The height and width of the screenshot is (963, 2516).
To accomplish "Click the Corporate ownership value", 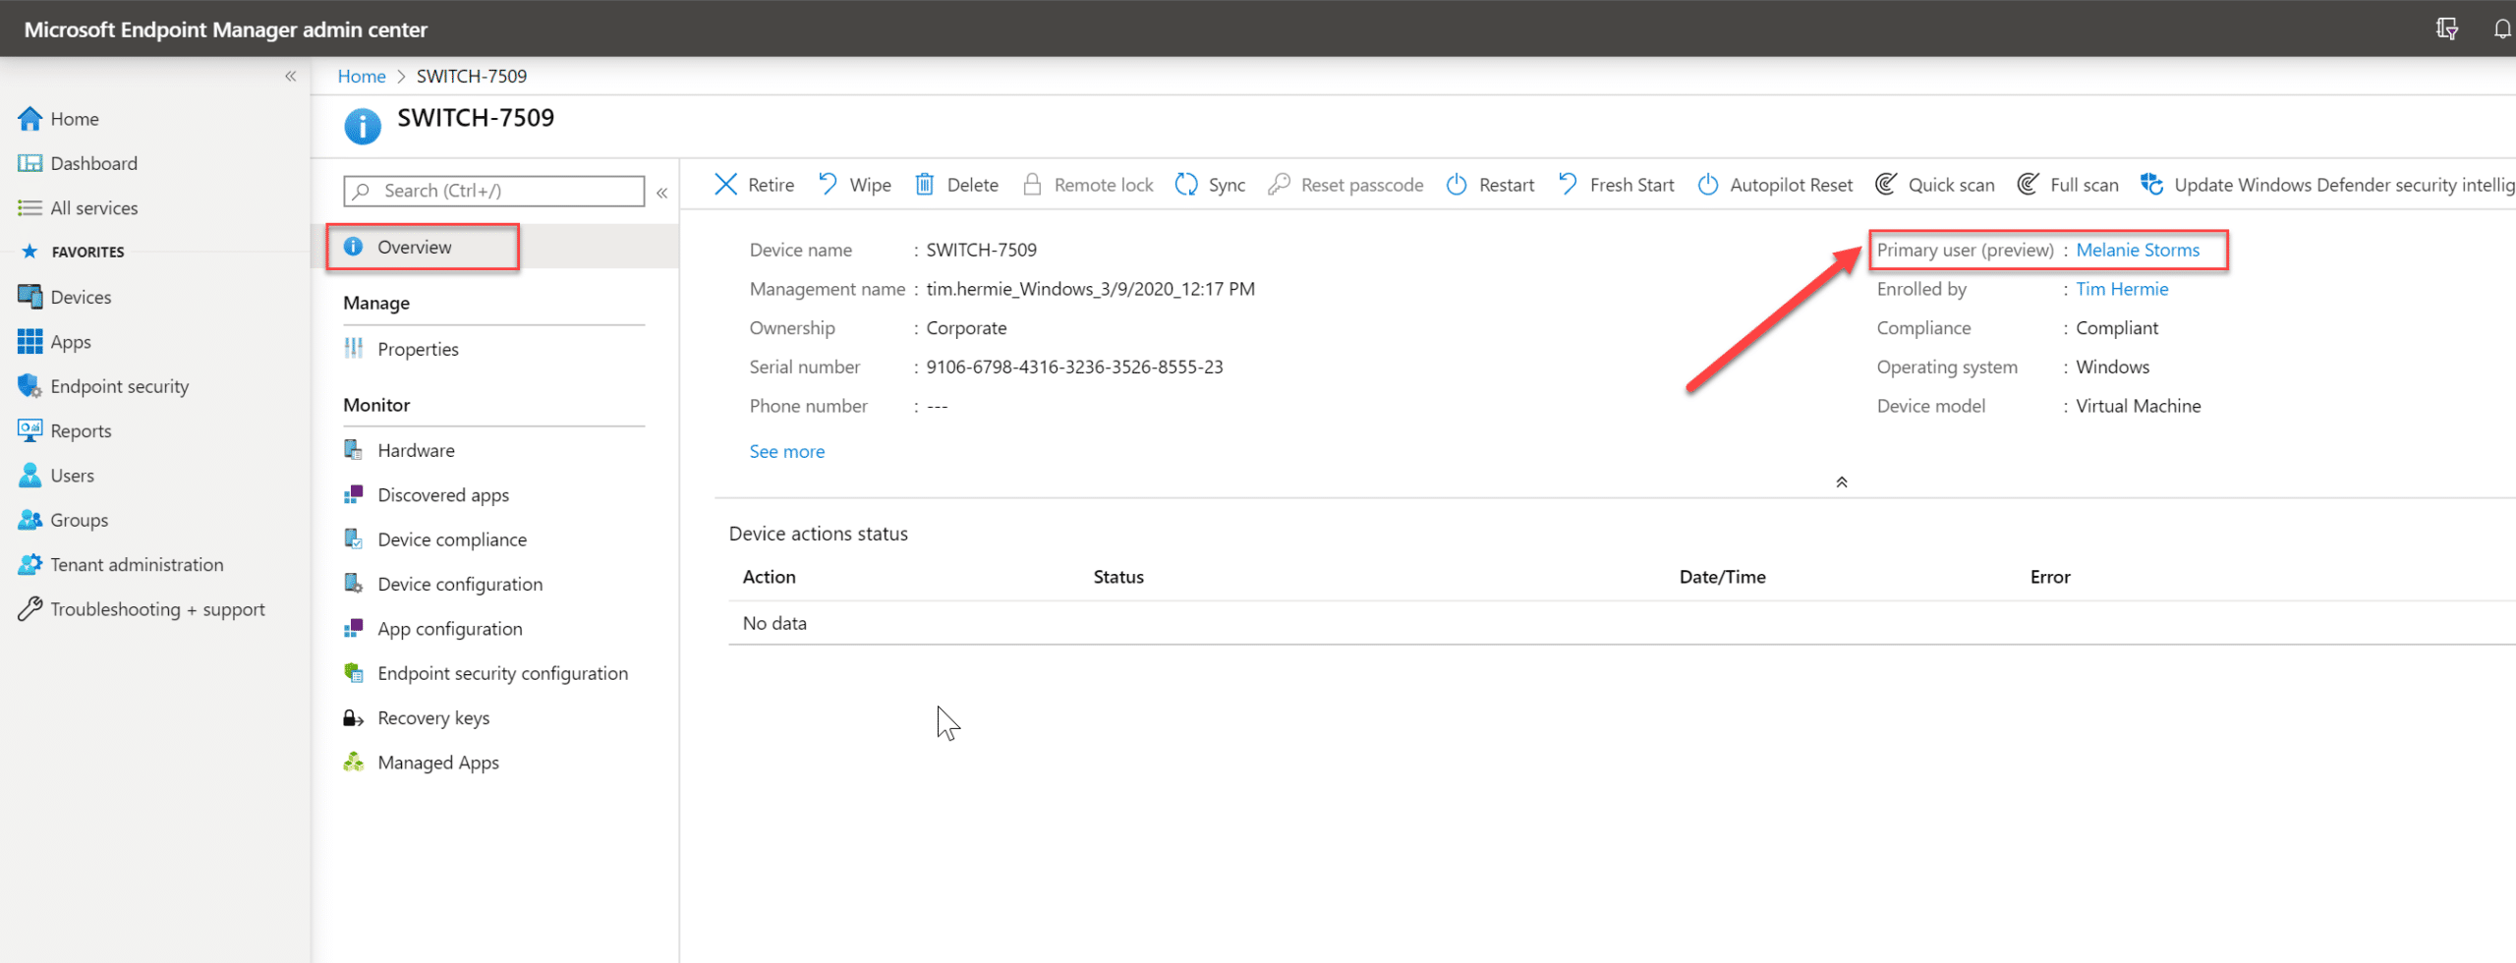I will point(966,328).
